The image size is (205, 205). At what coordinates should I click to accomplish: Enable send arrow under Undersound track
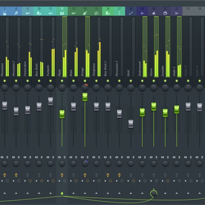coord(142,193)
